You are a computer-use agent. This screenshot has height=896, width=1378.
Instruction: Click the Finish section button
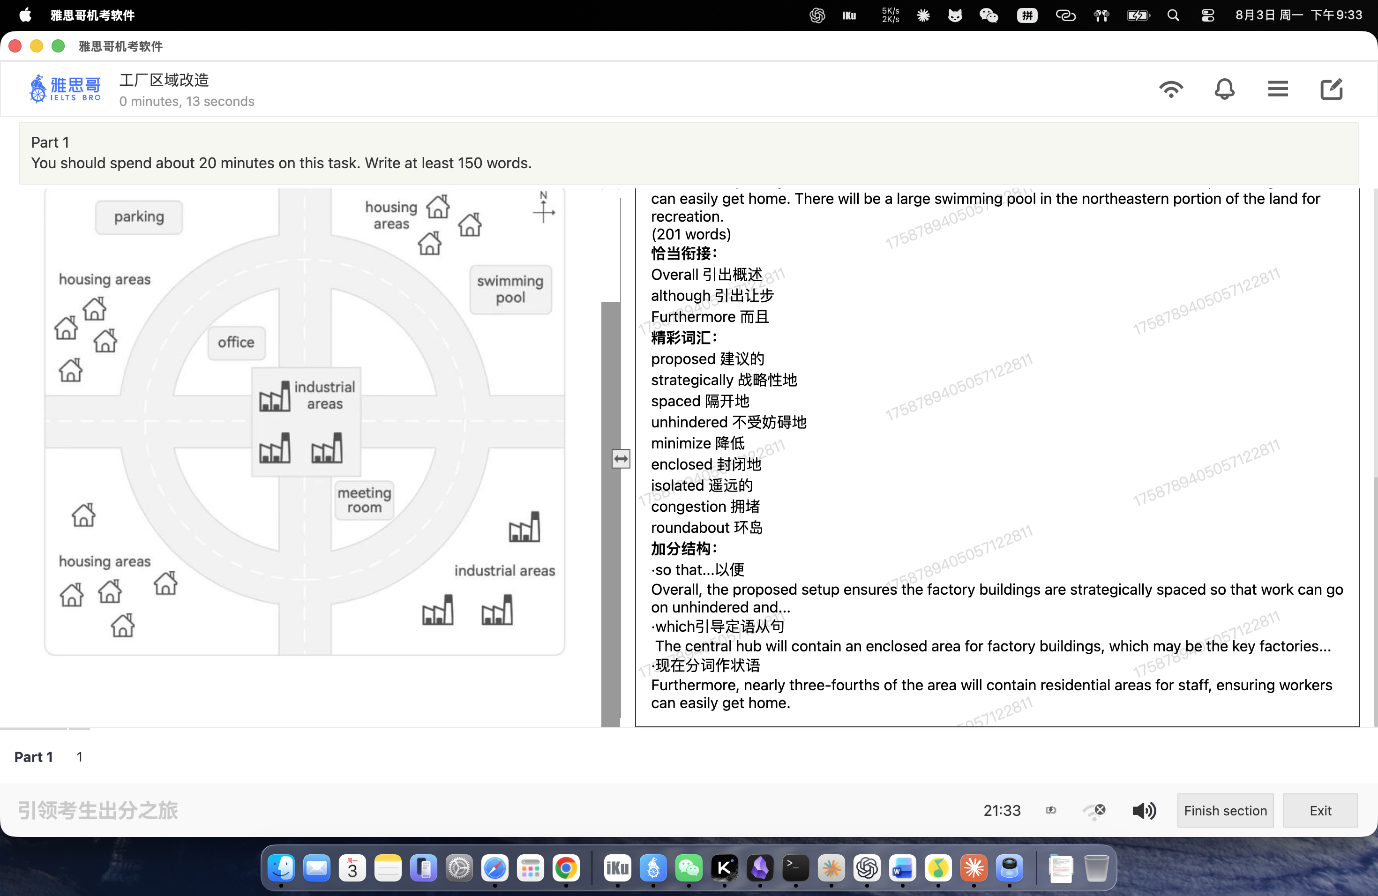(1225, 810)
